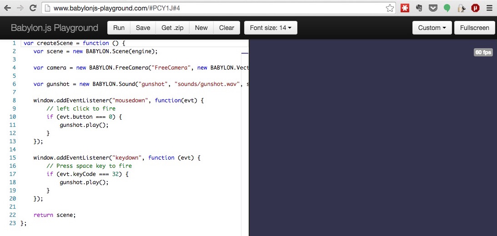
Task: Click the browser forward arrow
Action: click(x=20, y=8)
